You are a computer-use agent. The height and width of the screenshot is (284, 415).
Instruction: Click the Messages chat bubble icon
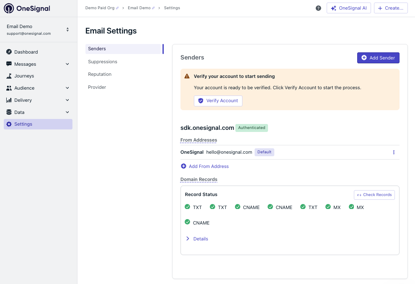(x=9, y=64)
